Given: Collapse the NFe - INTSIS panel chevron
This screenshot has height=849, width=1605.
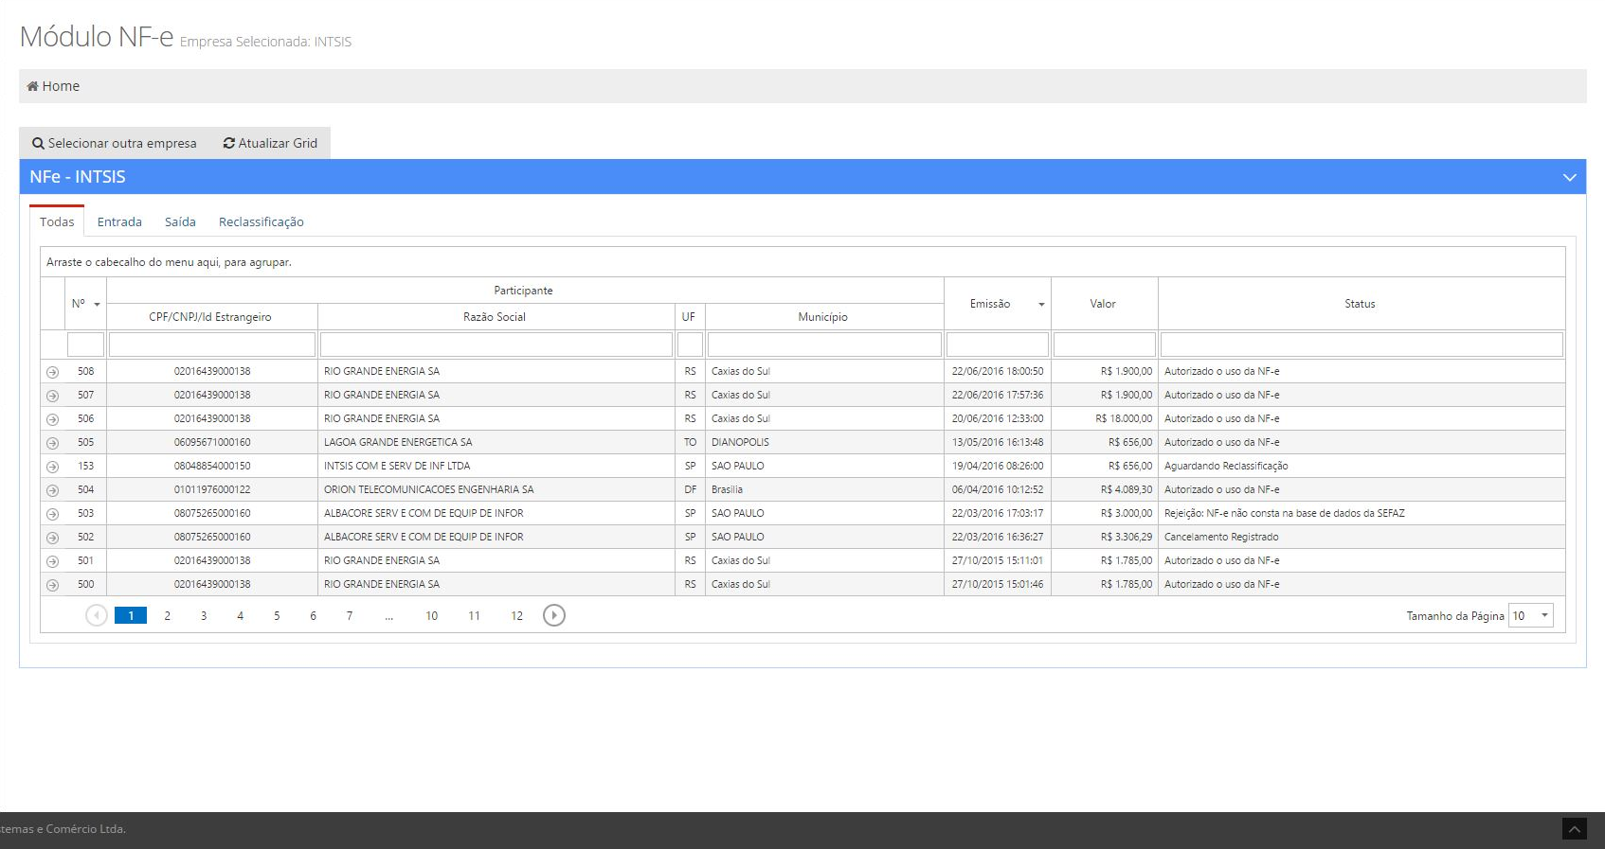Looking at the screenshot, I should pyautogui.click(x=1569, y=177).
